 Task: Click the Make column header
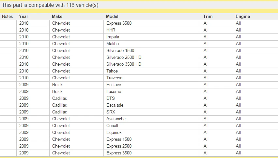57,17
